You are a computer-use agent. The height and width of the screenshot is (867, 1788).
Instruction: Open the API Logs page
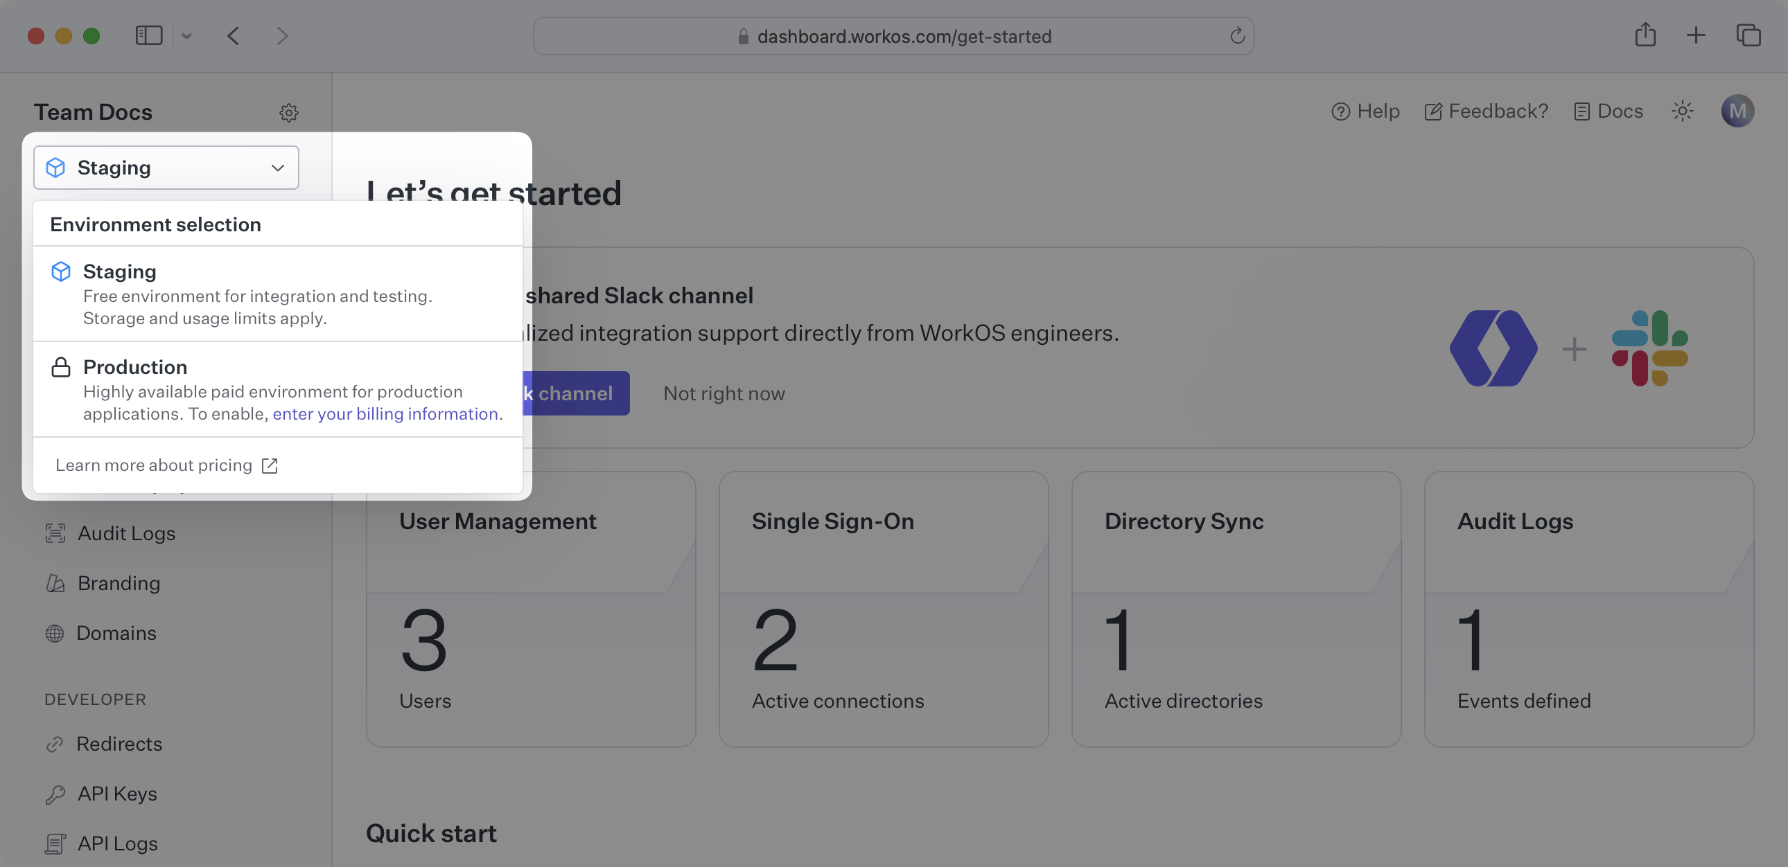click(x=116, y=843)
